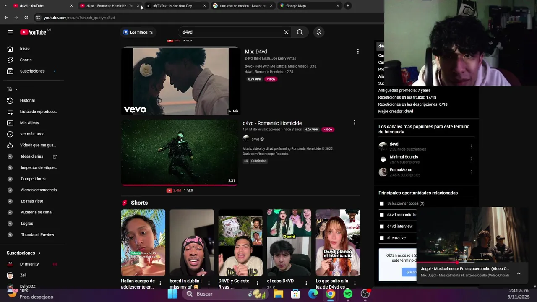Open Ideas diarias tool
Screen dimensions: 537x302
coord(32,156)
